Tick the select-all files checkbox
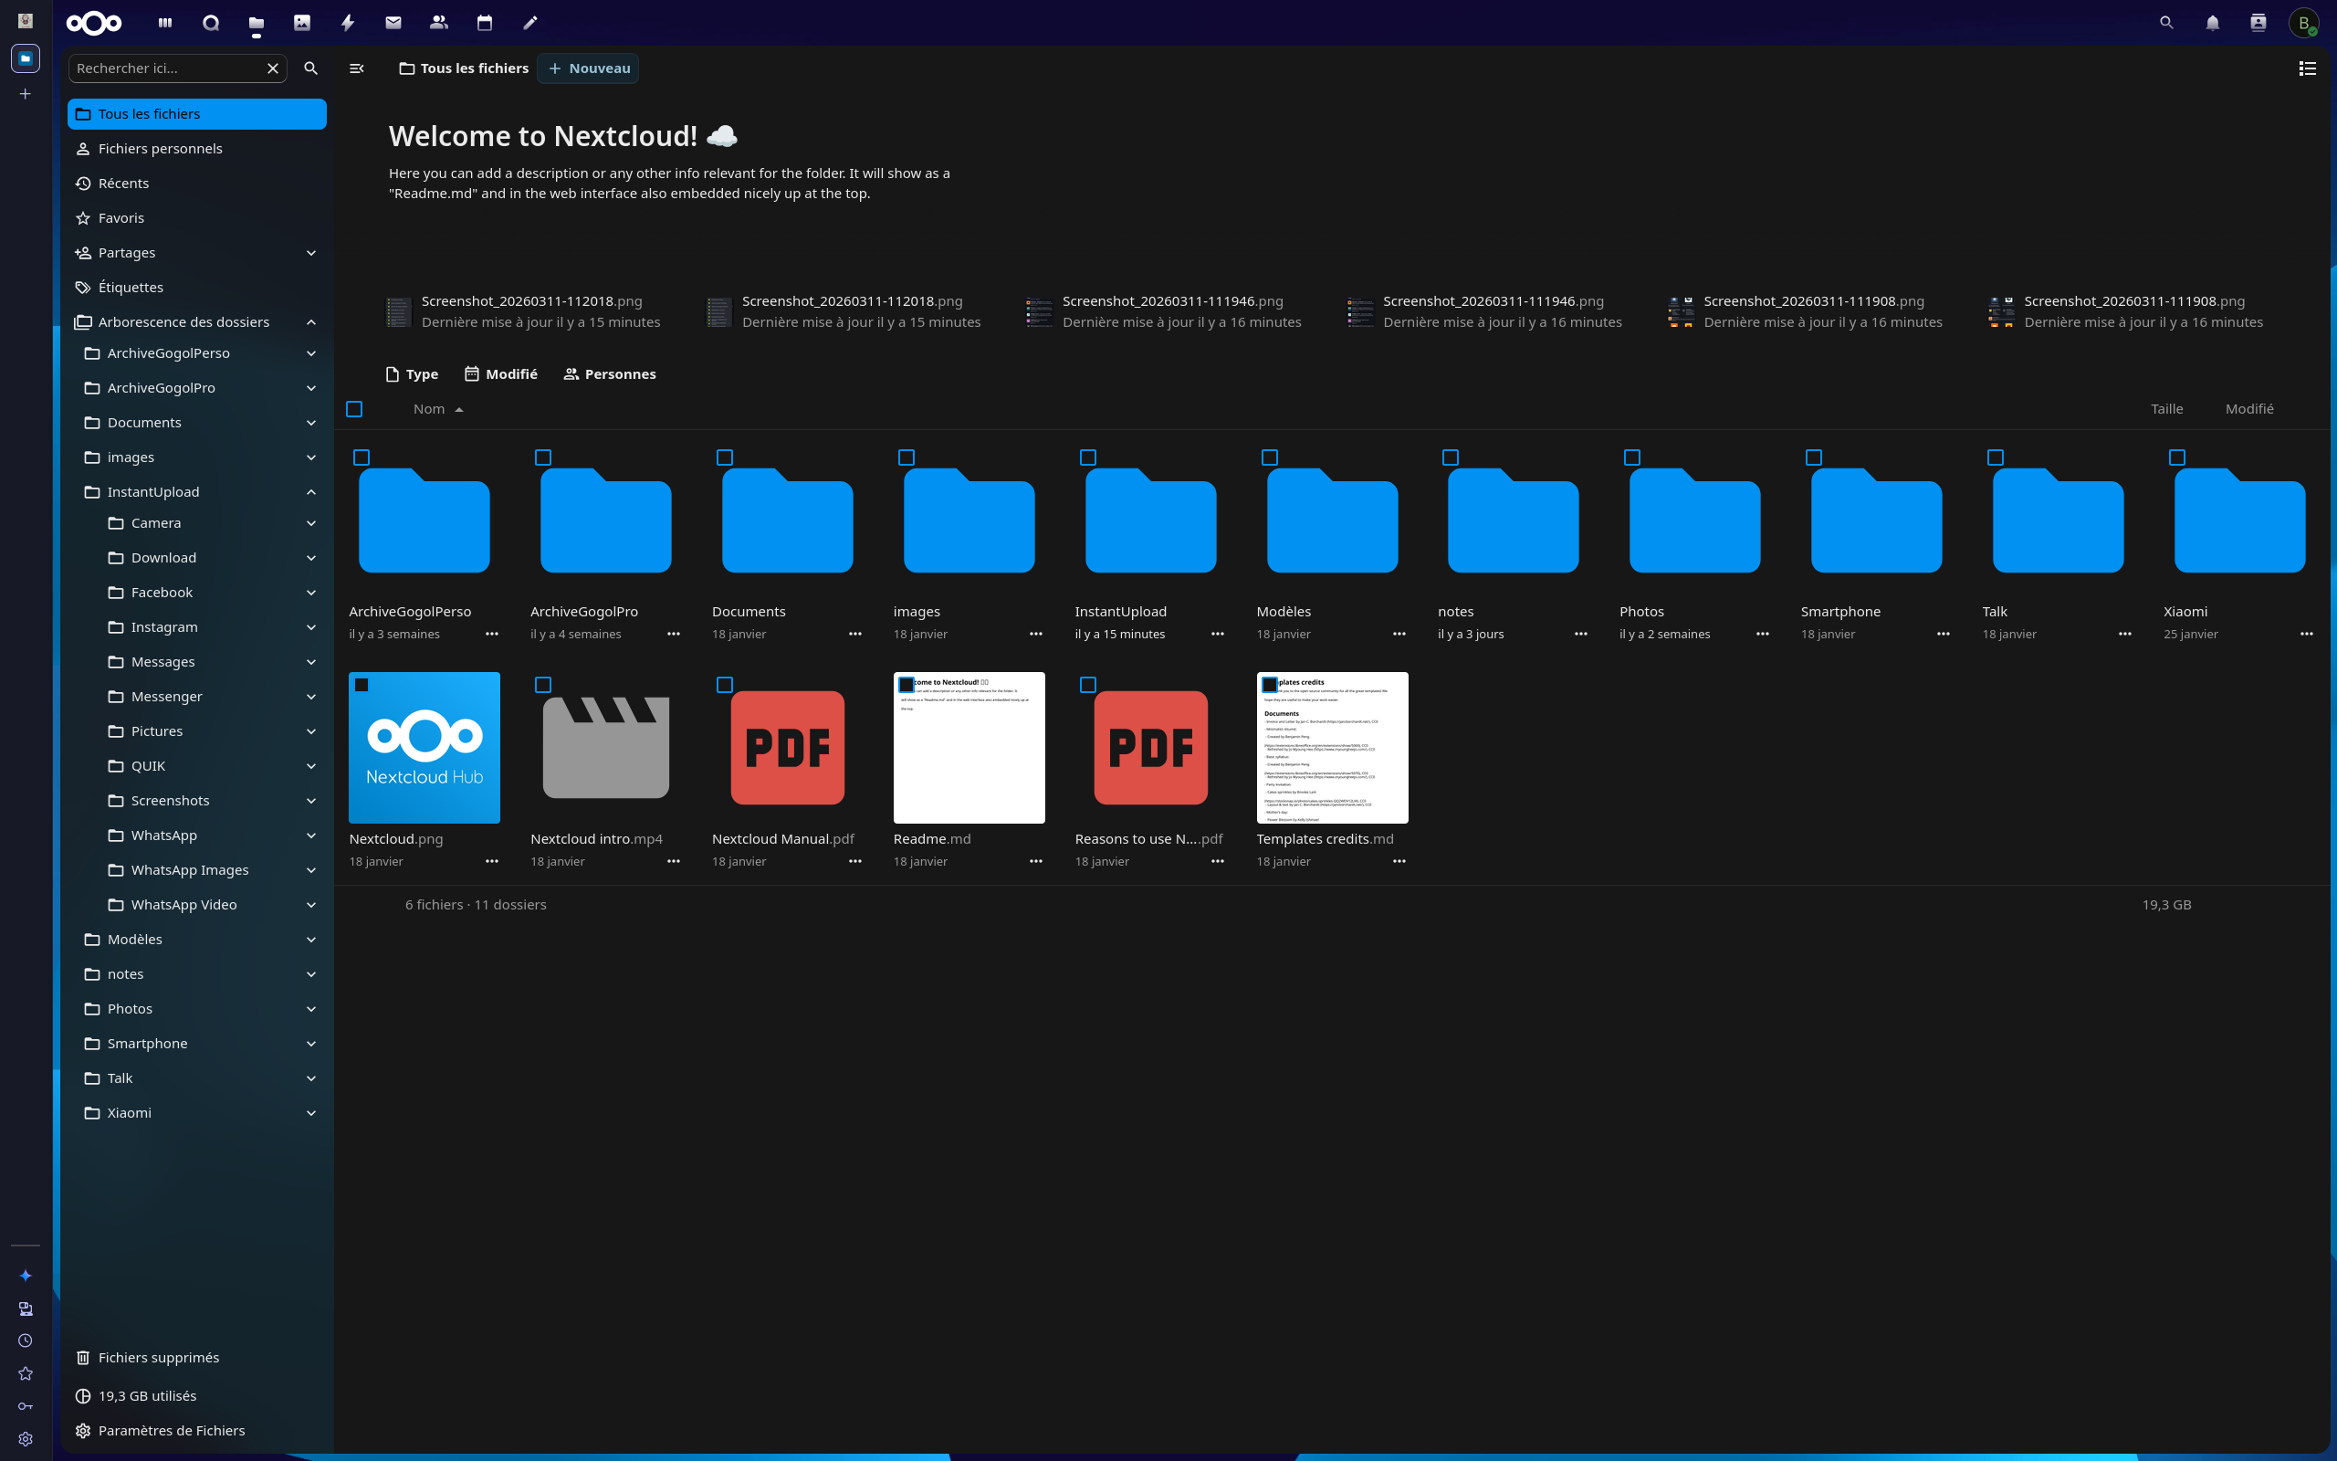 [354, 410]
